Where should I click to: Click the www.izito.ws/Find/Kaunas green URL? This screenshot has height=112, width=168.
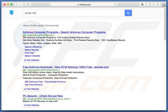[40, 35]
